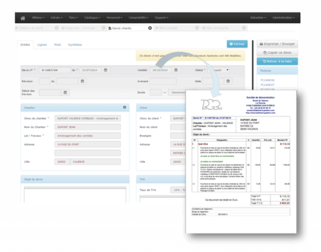Open the Statut dropdown

pyautogui.click(x=219, y=70)
